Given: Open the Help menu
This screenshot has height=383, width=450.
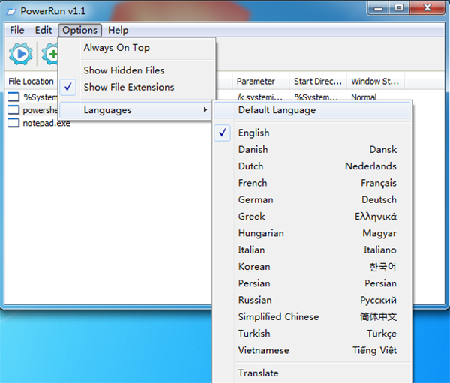Looking at the screenshot, I should [118, 31].
